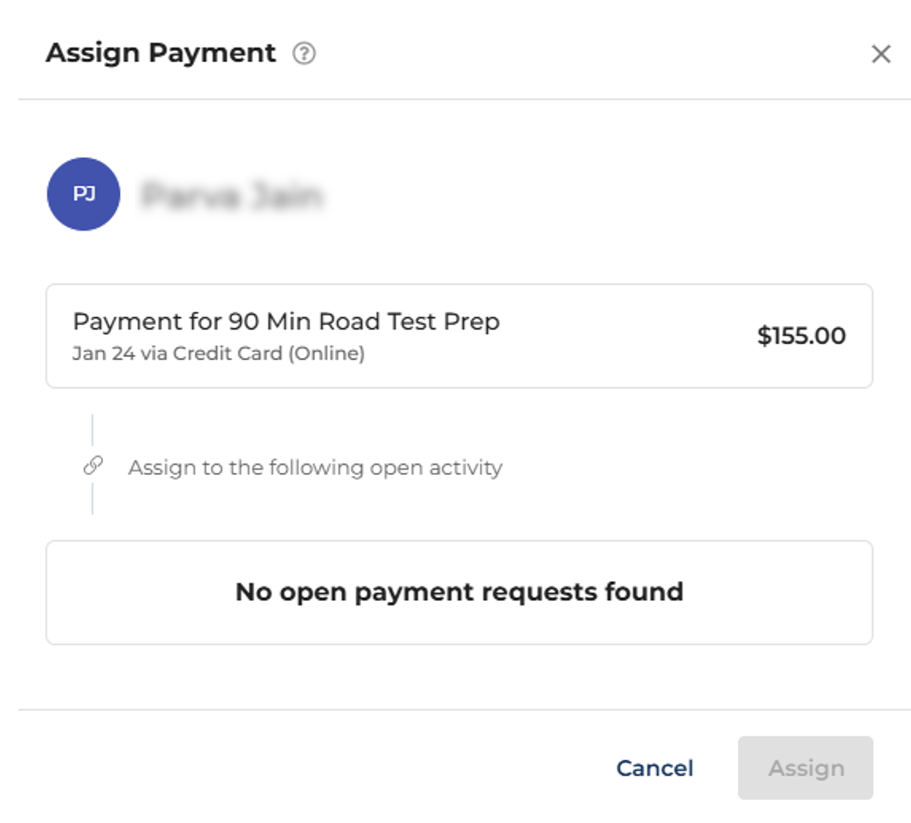Click the chain link icon
The width and height of the screenshot is (911, 823).
(x=93, y=465)
